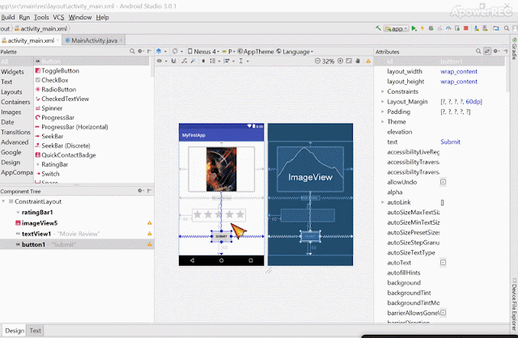This screenshot has width=518, height=338.
Task: Expand the Padding attribute group
Action: point(382,112)
